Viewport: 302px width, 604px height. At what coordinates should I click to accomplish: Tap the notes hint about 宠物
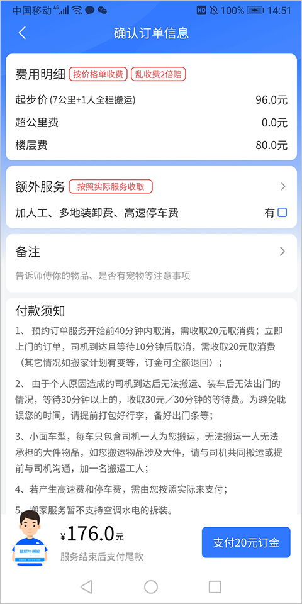click(x=103, y=276)
